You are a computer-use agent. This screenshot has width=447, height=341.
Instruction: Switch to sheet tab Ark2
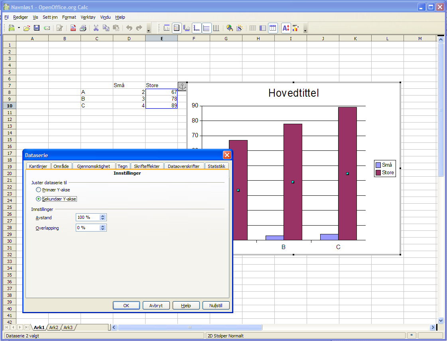53,327
